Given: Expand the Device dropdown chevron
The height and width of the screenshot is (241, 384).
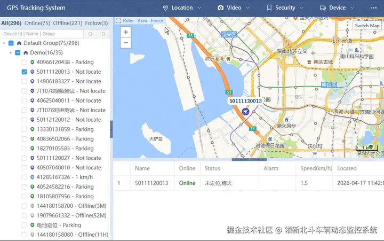Looking at the screenshot, I should point(353,8).
